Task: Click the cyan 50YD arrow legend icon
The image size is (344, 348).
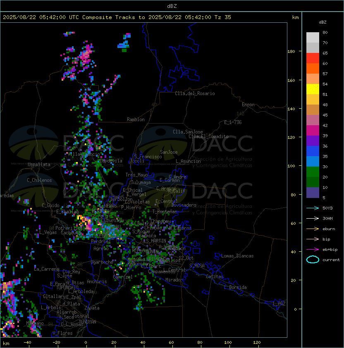Action: tap(313, 208)
